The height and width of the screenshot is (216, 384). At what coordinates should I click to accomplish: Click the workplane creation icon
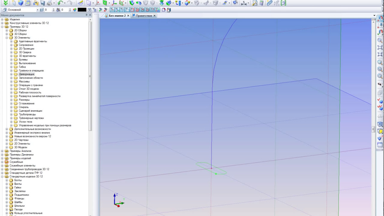pos(89,3)
